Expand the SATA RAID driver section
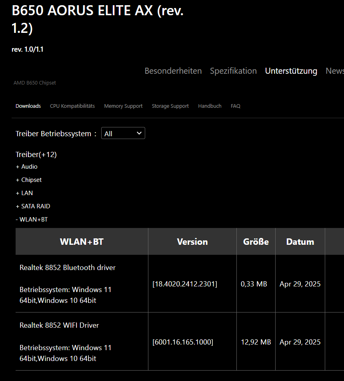This screenshot has height=381, width=344. pos(33,206)
